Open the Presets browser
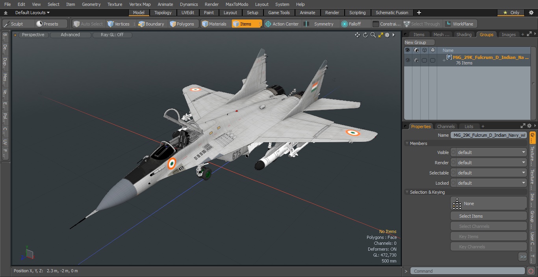538x277 pixels. pyautogui.click(x=51, y=24)
